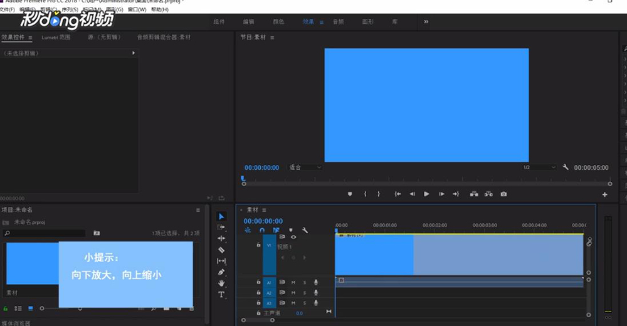Open program monitor wrench settings
The height and width of the screenshot is (326, 627).
click(566, 167)
